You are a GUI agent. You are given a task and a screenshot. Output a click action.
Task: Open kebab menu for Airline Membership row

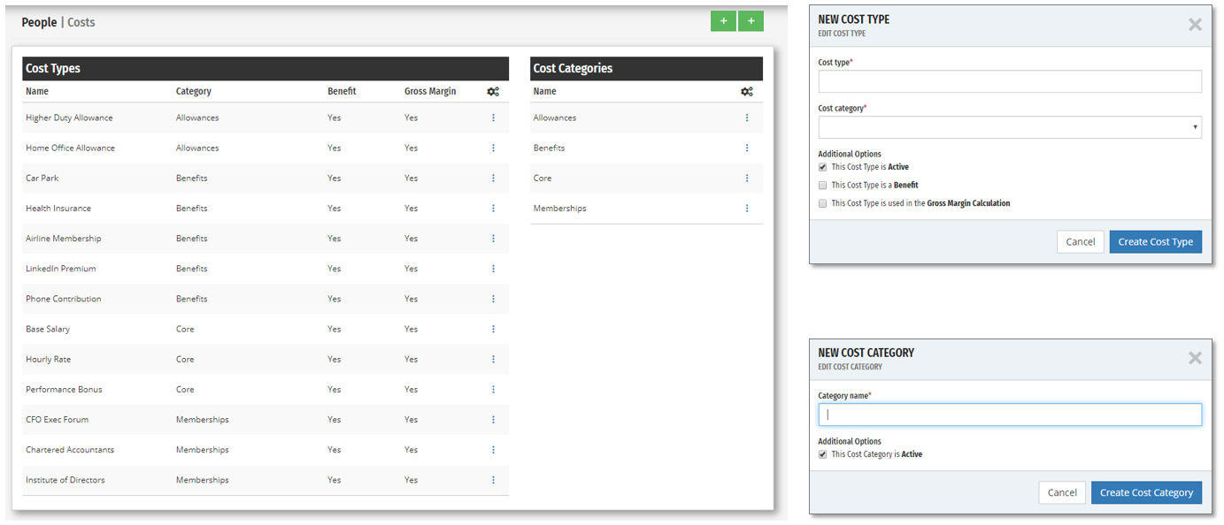(x=493, y=239)
